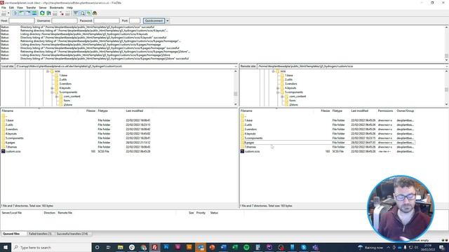Open Spotify from the taskbar
The image size is (449, 252).
[246, 247]
